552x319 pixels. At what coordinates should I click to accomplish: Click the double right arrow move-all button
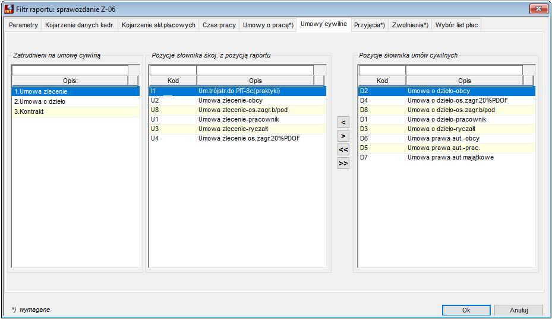(x=343, y=164)
